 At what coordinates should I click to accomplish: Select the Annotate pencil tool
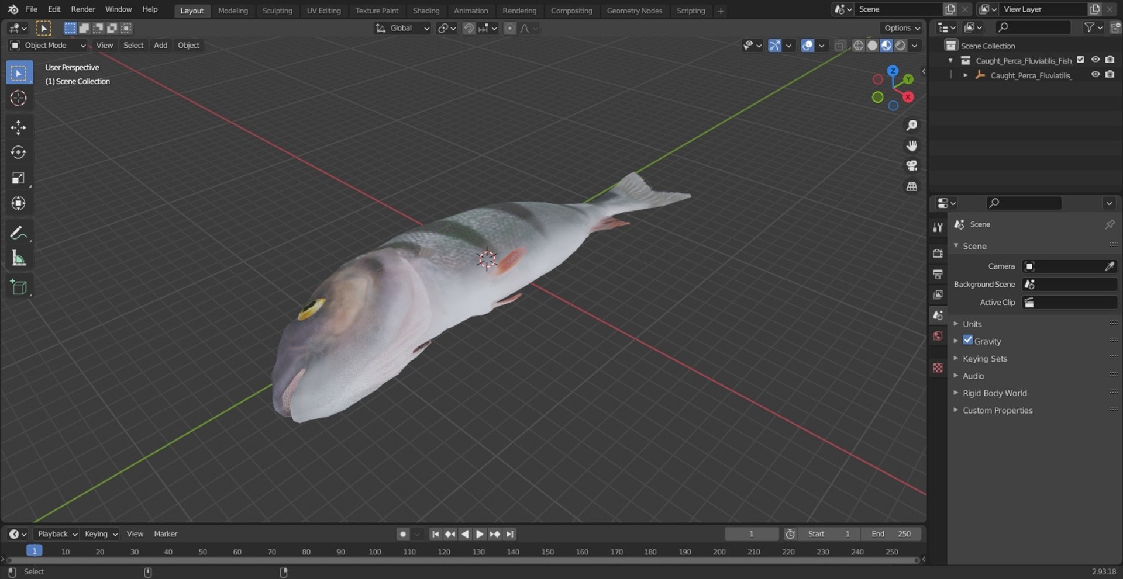19,233
